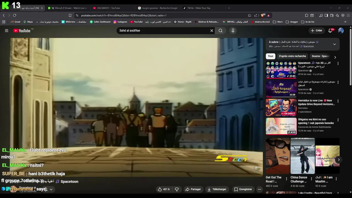
Task: Save video with Enregistrer button
Action: [x=243, y=189]
